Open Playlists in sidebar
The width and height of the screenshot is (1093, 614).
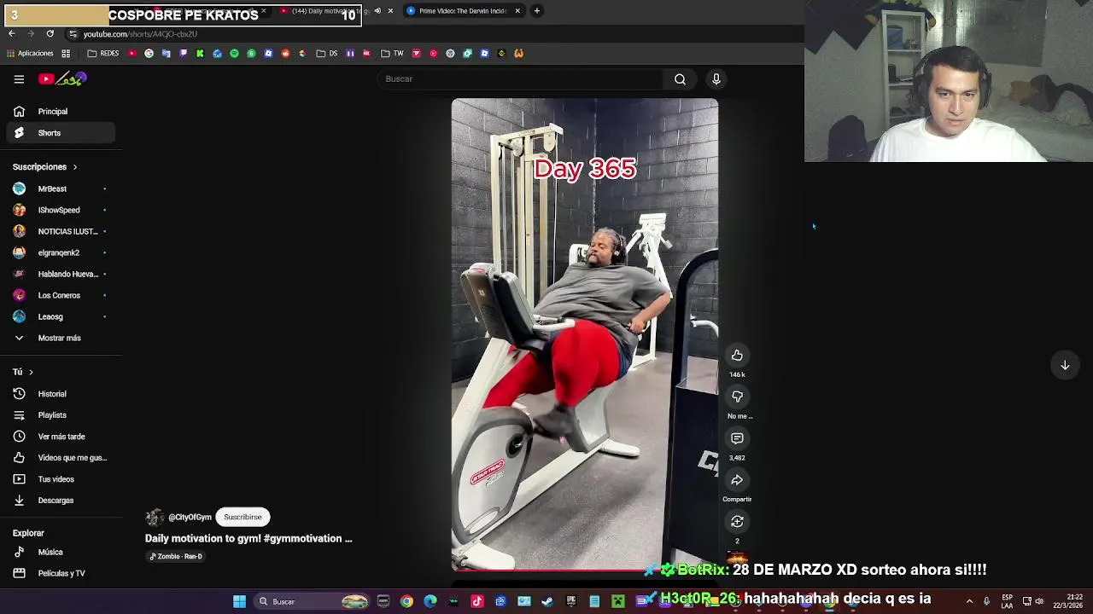pyautogui.click(x=60, y=415)
